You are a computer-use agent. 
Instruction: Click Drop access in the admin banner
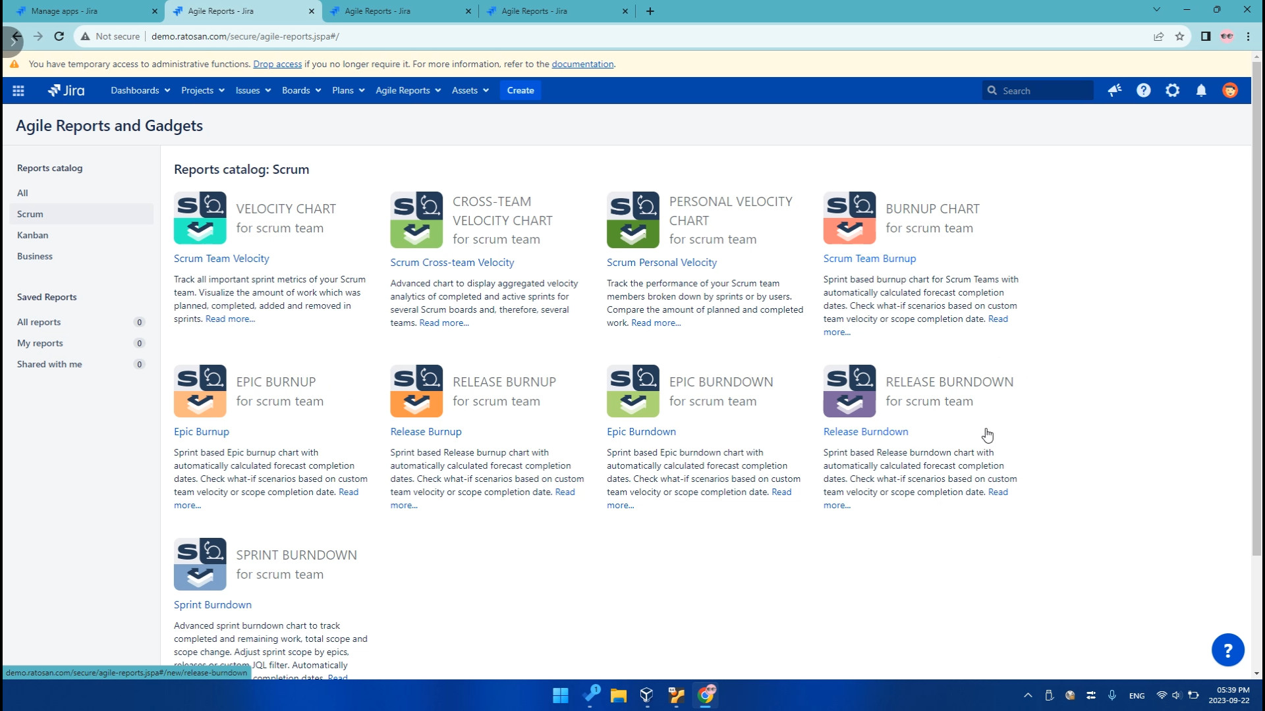[x=277, y=65]
